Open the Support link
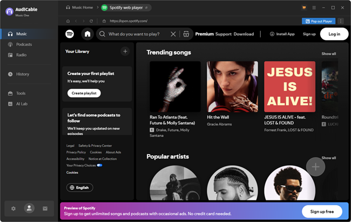The width and height of the screenshot is (351, 222). click(224, 34)
